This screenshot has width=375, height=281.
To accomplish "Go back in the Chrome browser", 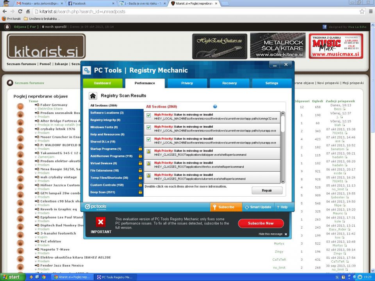I will (5, 11).
